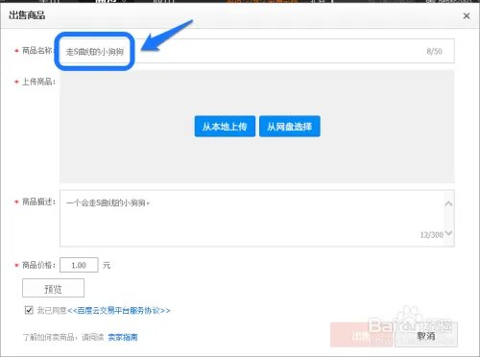The image size is (480, 357).
Task: Click the 商品描述 label
Action: [38, 202]
